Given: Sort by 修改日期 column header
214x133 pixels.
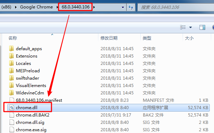Looking at the screenshot, I should tap(109, 38).
